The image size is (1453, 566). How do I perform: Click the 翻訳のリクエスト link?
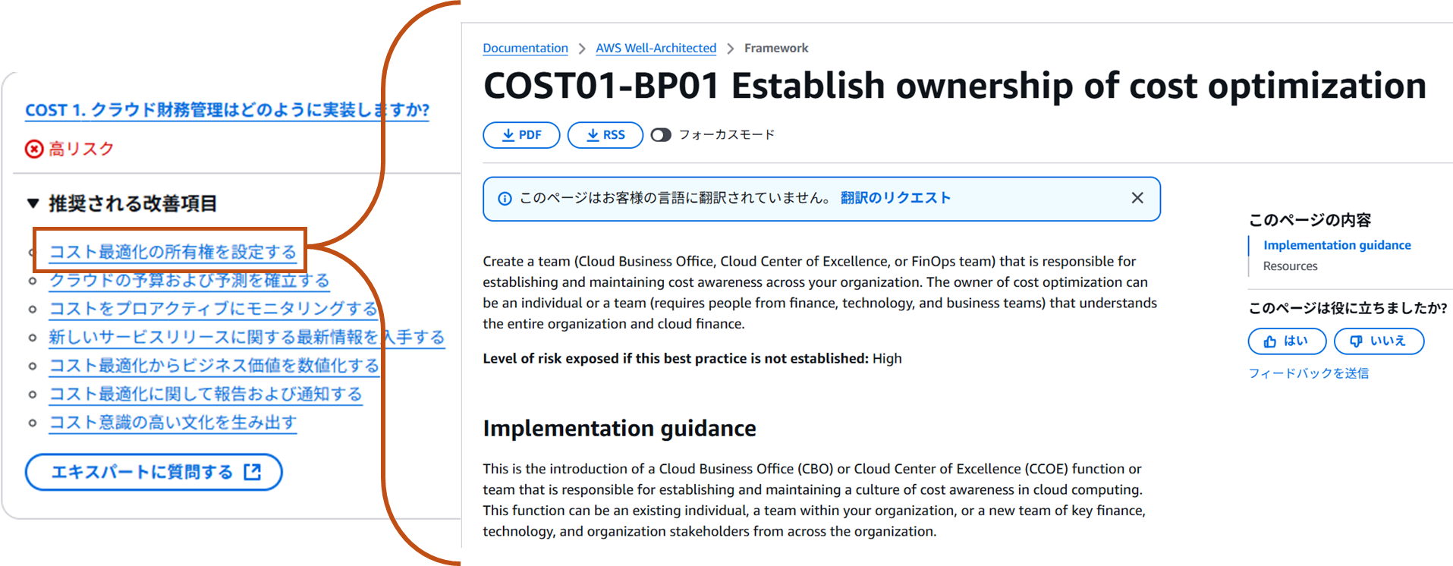pyautogui.click(x=895, y=198)
